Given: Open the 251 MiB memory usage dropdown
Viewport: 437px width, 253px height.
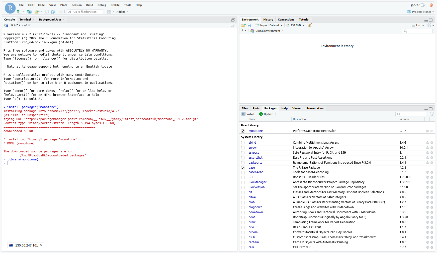Looking at the screenshot, I should tap(295, 25).
